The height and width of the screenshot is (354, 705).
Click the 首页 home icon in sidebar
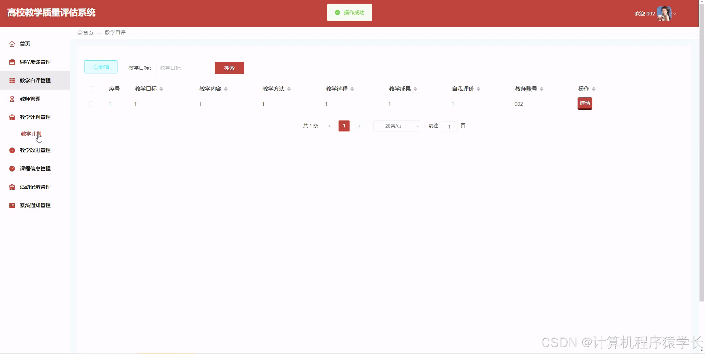pos(11,44)
